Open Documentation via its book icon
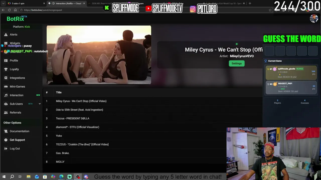Image resolution: width=321 pixels, height=180 pixels. [x=6, y=131]
